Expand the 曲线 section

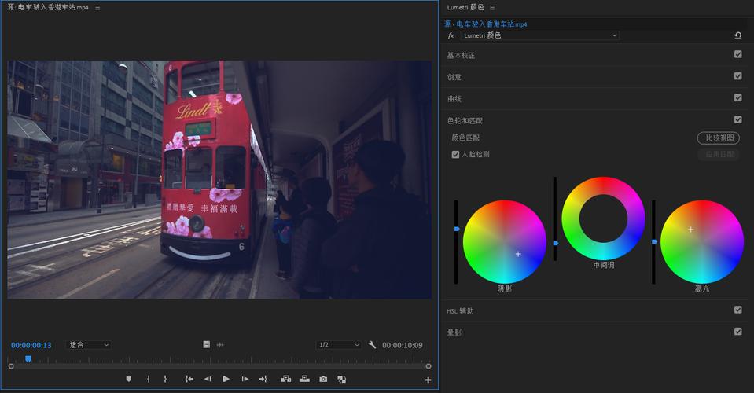454,98
